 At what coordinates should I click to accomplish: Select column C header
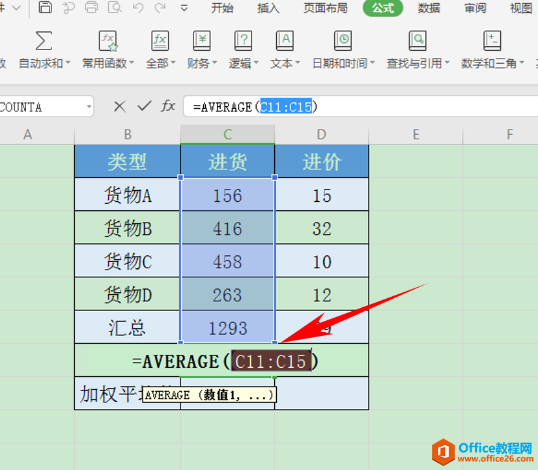(x=227, y=134)
